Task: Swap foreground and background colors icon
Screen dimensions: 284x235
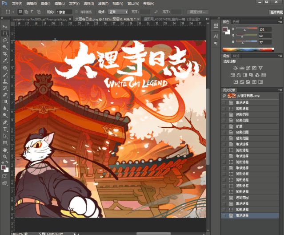Action: [7, 162]
